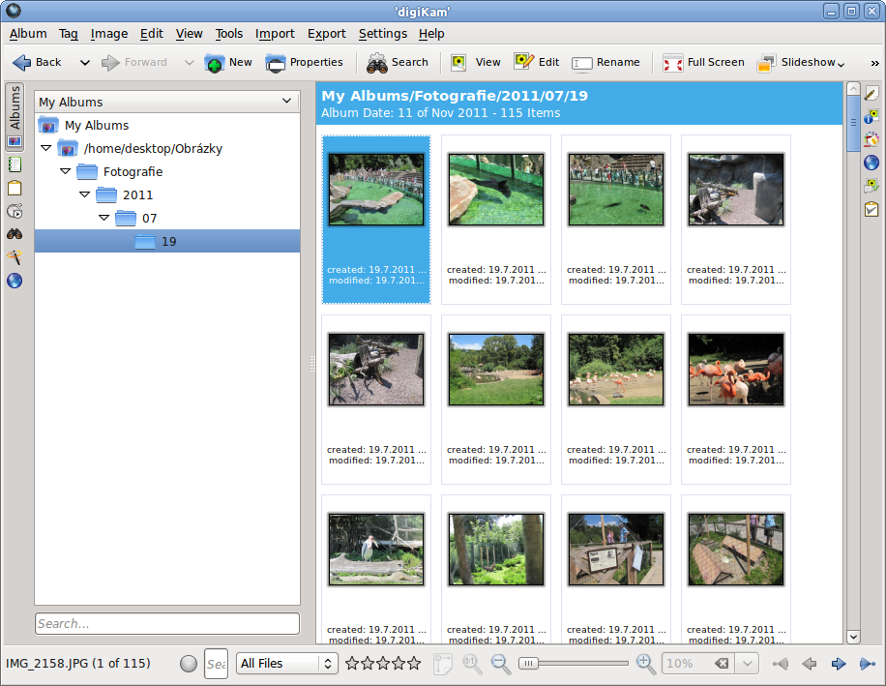Viewport: 886px width, 686px height.
Task: Open the Import menu
Action: (275, 34)
